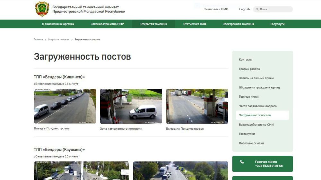View Выезд из Приднестровья camera image

pyautogui.click(x=197, y=106)
